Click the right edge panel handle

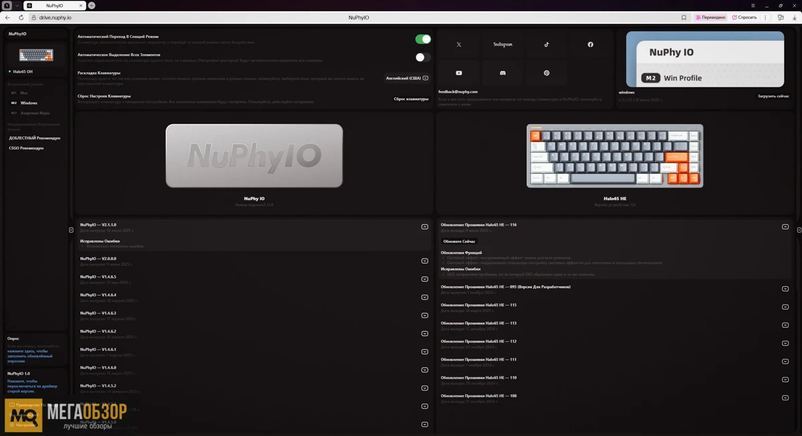click(x=799, y=230)
